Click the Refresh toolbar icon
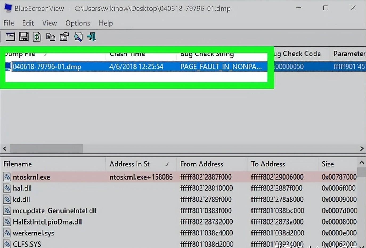Screen dimensions: 366x248 pos(37,36)
